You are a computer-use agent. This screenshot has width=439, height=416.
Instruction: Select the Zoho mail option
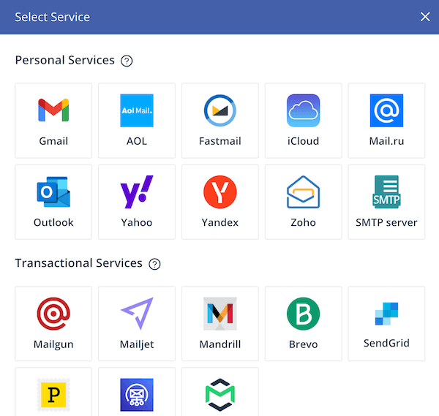pos(303,202)
